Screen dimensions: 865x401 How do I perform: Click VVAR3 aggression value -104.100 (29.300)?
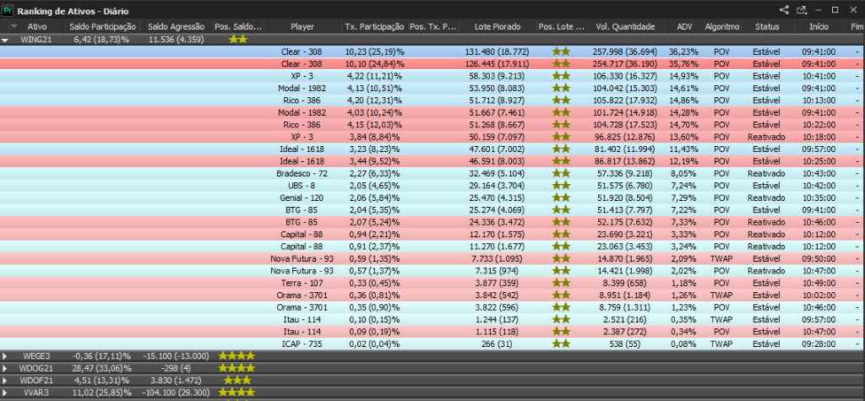176,393
